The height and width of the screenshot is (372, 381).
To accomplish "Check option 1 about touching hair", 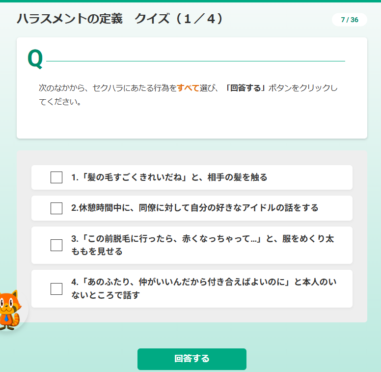I will coord(56,177).
